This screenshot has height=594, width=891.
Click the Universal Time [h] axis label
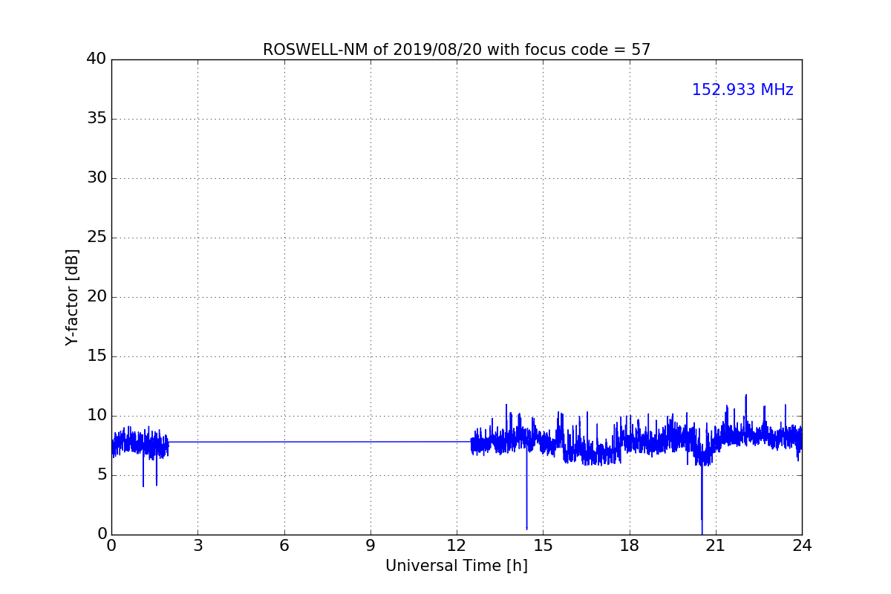[457, 566]
